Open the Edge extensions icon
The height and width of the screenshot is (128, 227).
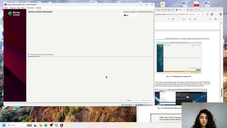207,14
